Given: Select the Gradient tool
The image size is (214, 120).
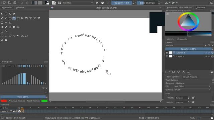Looking at the screenshot, I should coord(2,27).
